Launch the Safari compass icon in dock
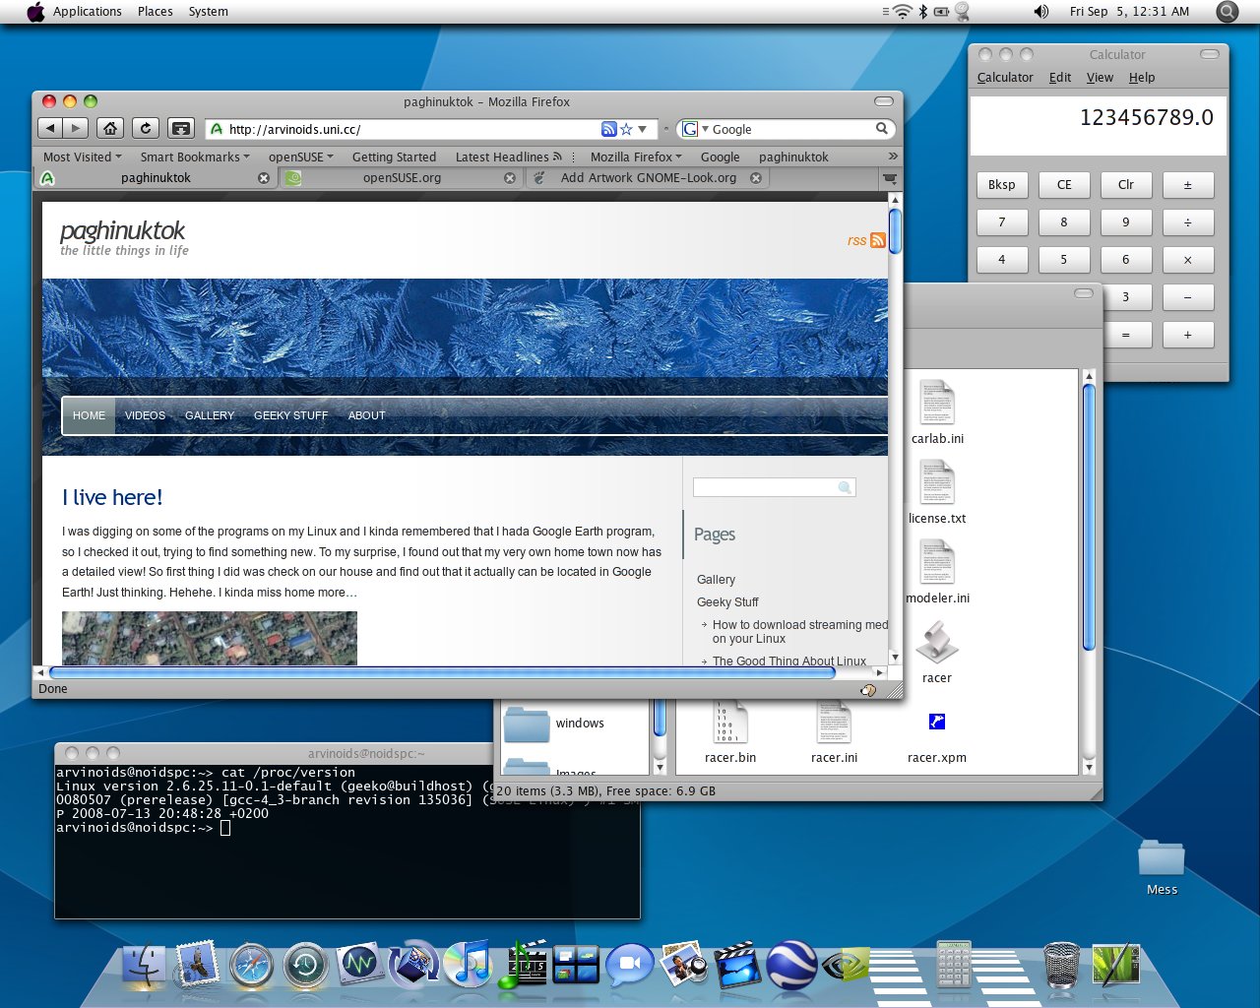The width and height of the screenshot is (1260, 1008). point(251,966)
